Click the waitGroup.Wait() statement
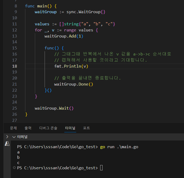The height and width of the screenshot is (178, 184). [x=54, y=108]
